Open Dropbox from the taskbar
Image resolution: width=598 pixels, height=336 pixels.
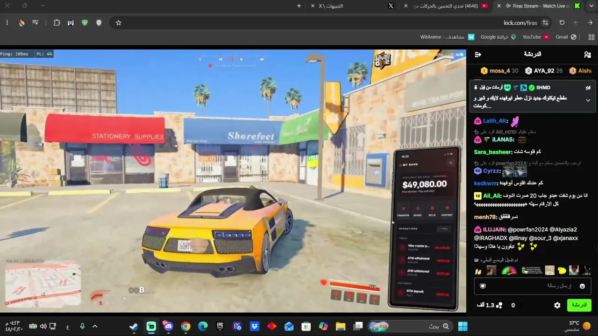255,326
